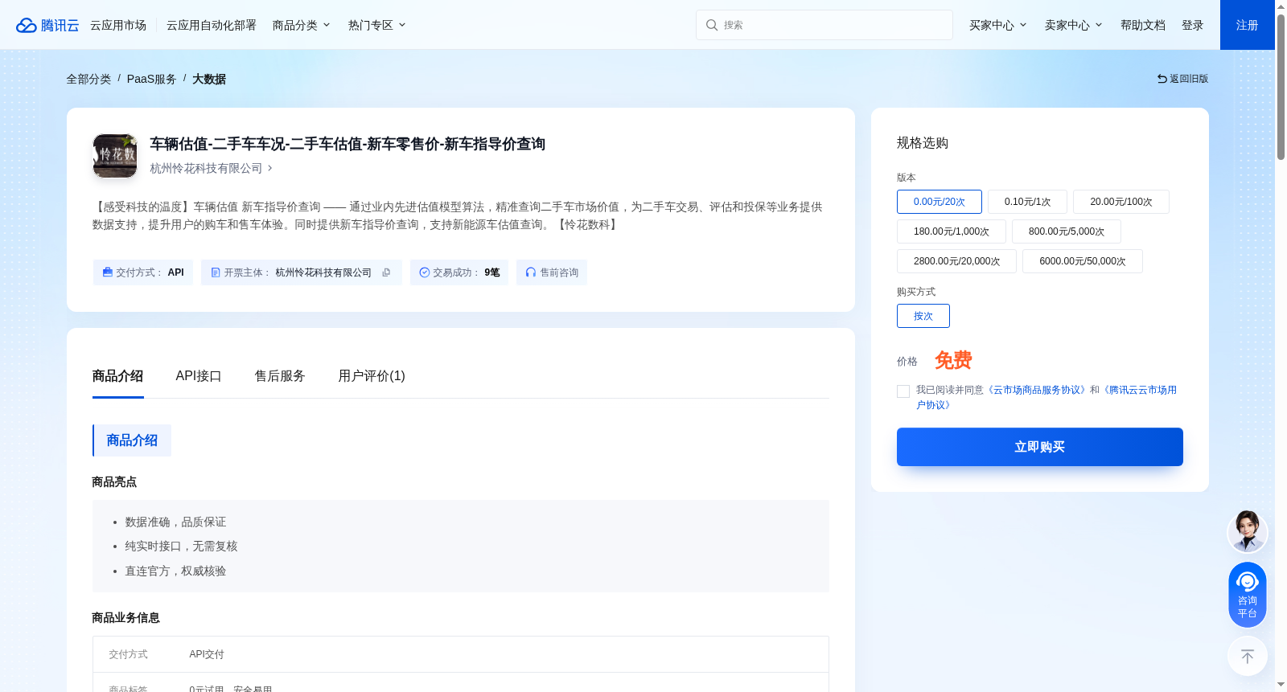Open the vendor 杭州怜花科技有限公司 link
1287x692 pixels.
tap(206, 168)
